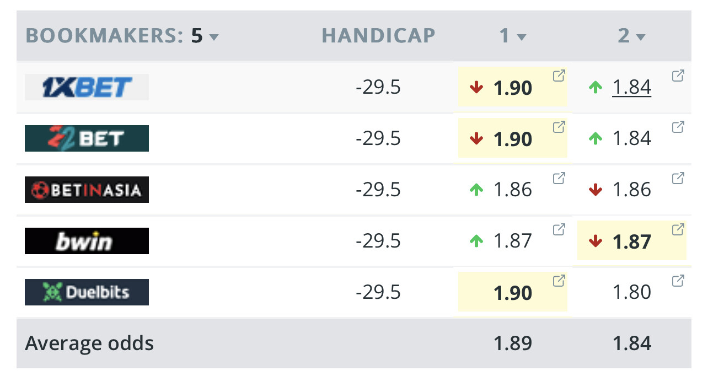Open external link icon for Duelbits column 2 odds

[x=678, y=281]
